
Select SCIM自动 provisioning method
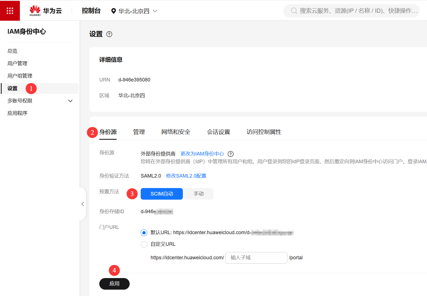162,194
